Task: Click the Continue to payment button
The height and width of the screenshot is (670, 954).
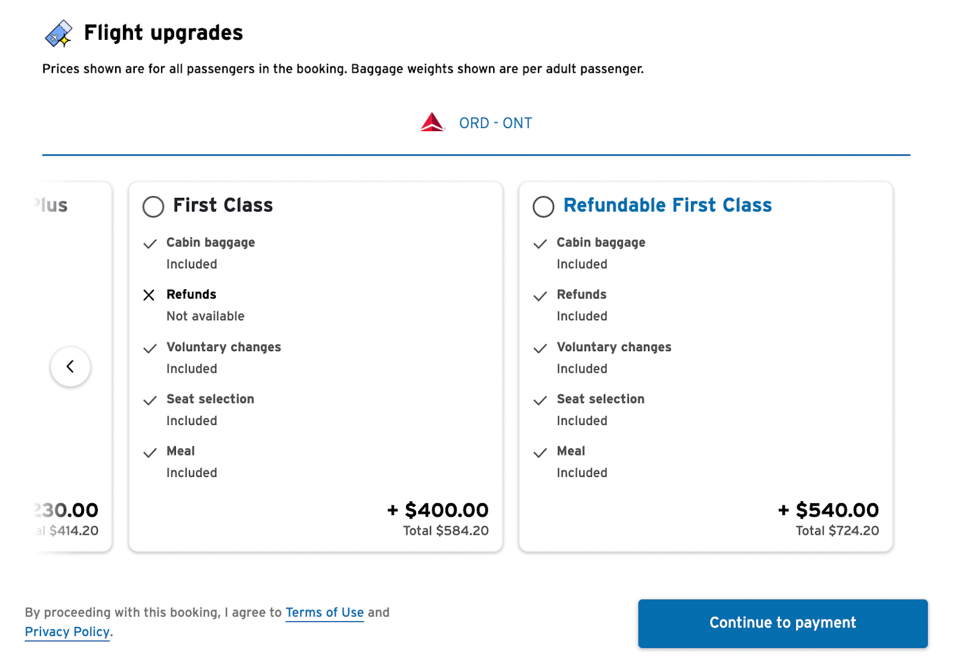Action: [783, 623]
